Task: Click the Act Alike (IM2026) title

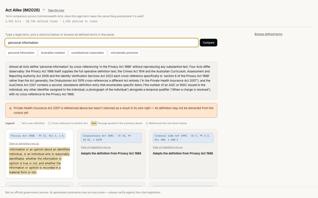Action: tap(23, 10)
